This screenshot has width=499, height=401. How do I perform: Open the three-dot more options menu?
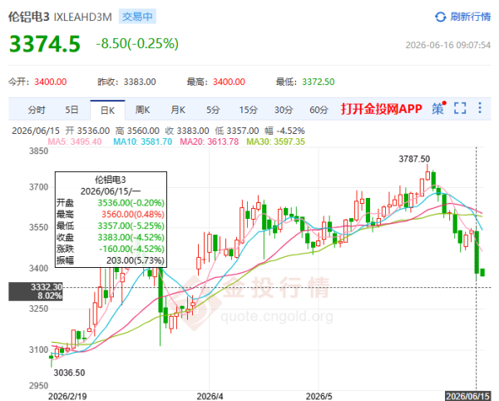coord(480,108)
